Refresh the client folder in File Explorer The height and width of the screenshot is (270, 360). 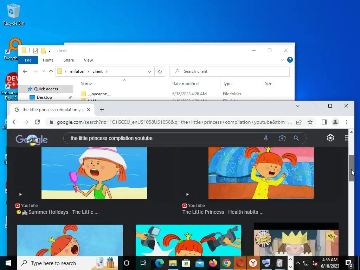(x=160, y=71)
